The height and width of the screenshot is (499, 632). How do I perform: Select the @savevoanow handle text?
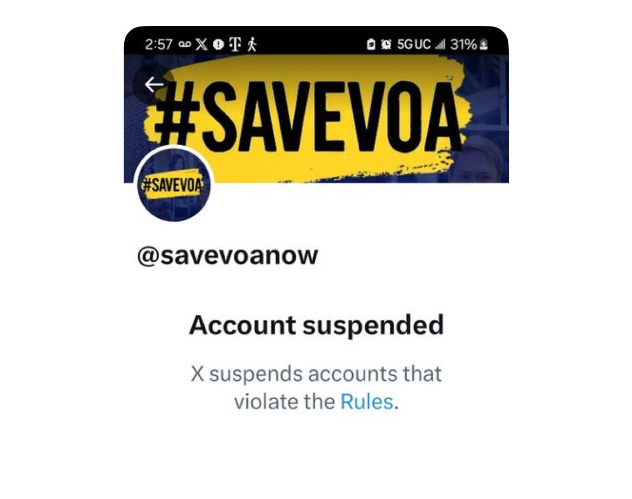pos(227,256)
